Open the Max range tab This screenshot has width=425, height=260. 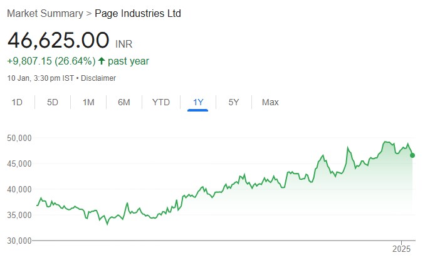270,102
